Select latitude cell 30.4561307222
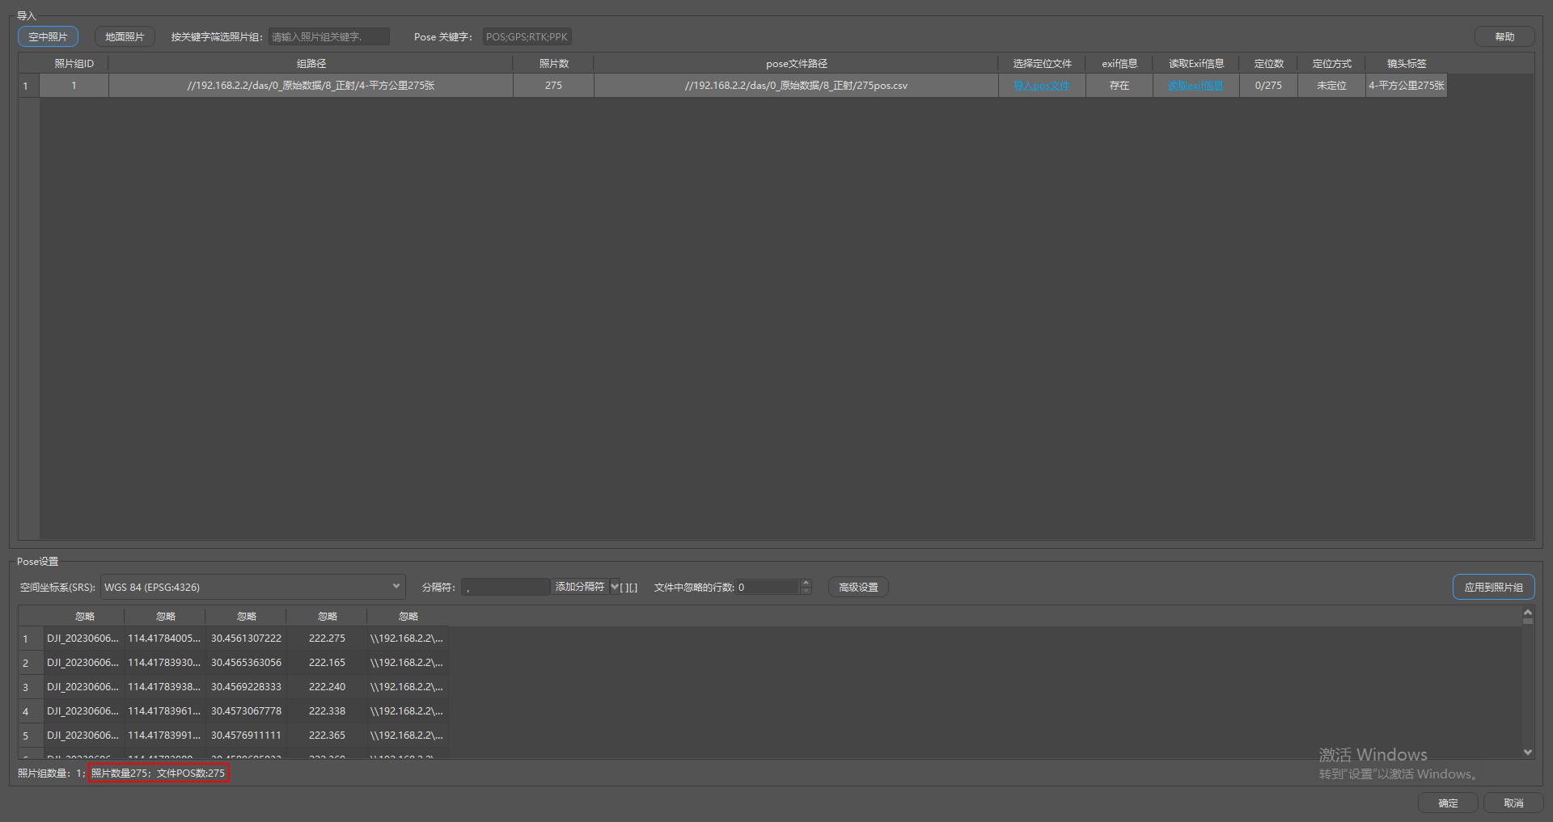Viewport: 1553px width, 822px height. coord(246,639)
